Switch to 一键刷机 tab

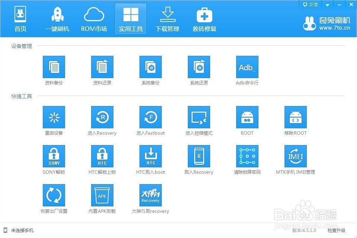(x=57, y=19)
